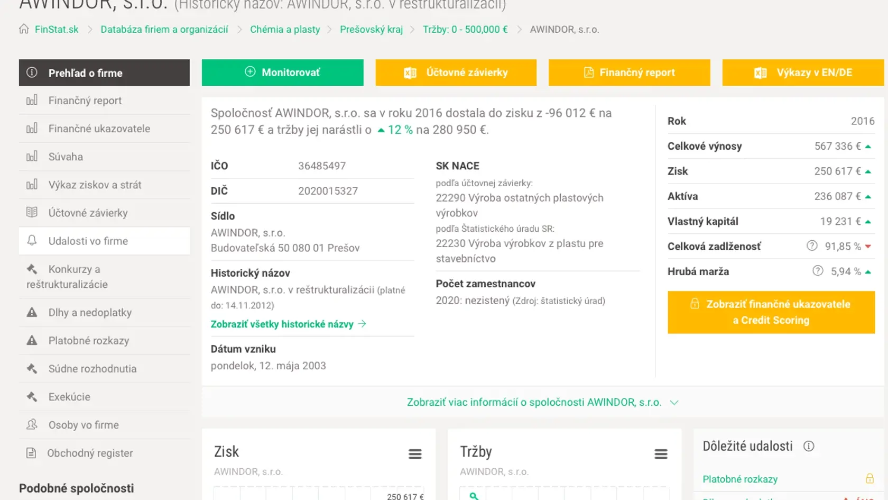Click Excel icon on Výkazy v EN/DE button
This screenshot has width=888, height=500.
[x=760, y=73]
